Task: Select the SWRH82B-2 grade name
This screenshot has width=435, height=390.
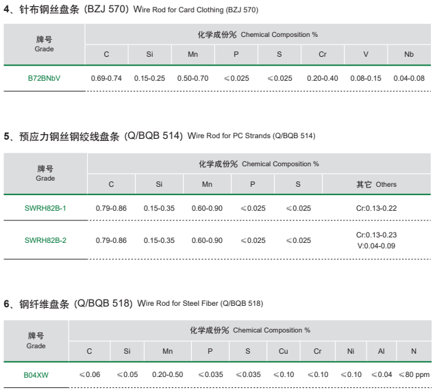Action: coord(45,240)
